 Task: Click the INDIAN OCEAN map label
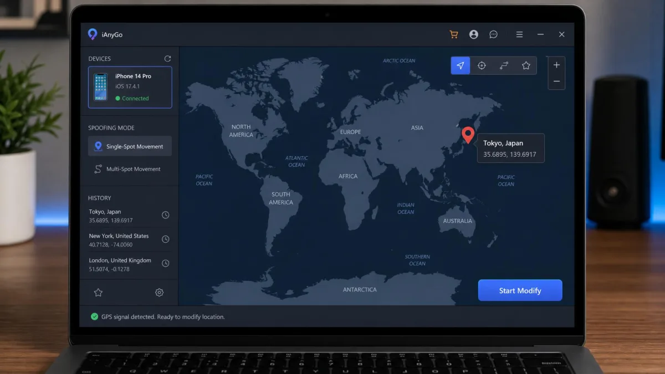(x=406, y=208)
